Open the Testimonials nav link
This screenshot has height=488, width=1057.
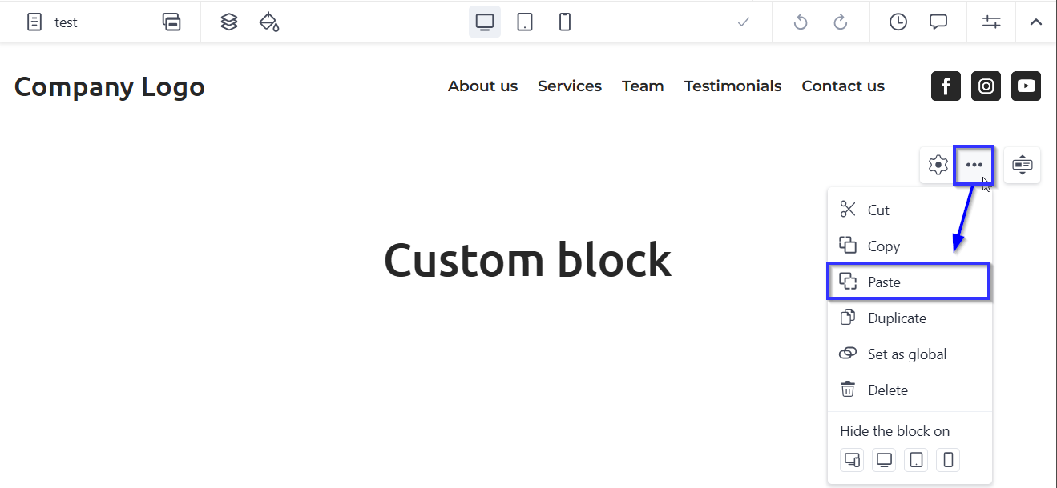[732, 86]
